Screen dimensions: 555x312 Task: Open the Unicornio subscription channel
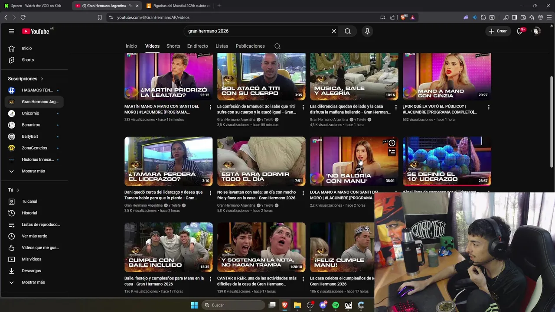[x=34, y=114]
